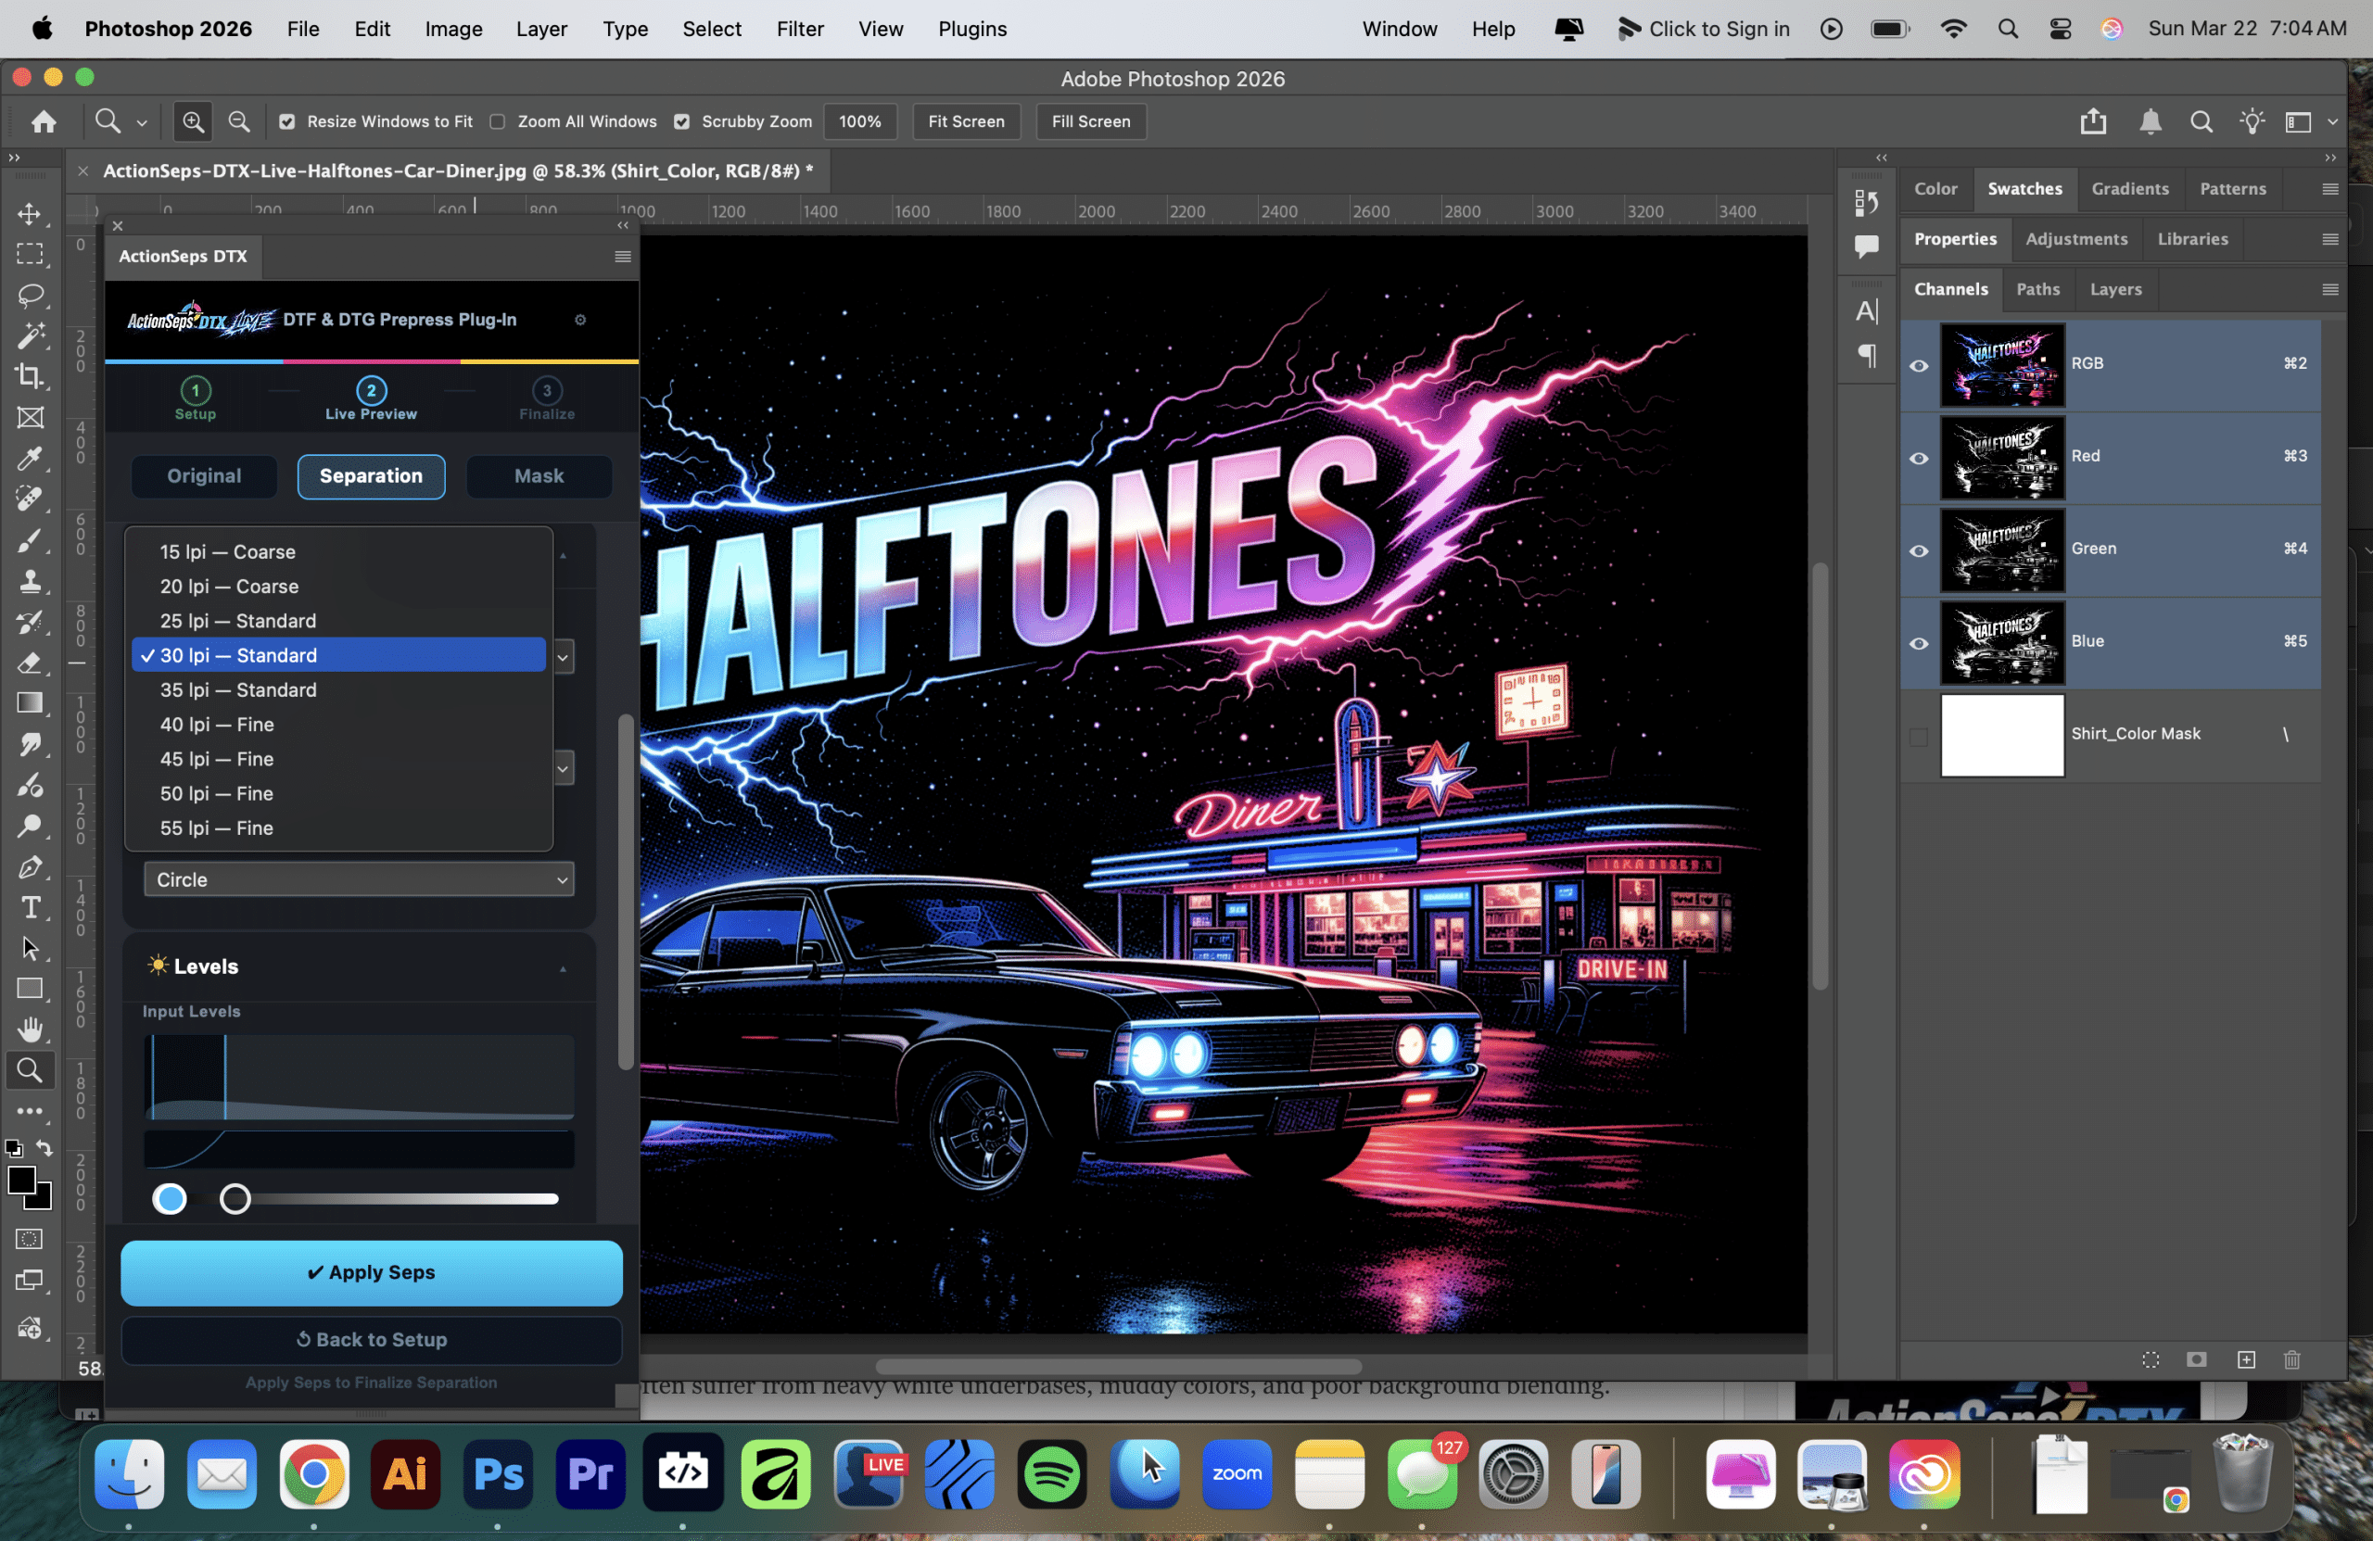
Task: Open Photoshop from the Dock
Action: [498, 1473]
